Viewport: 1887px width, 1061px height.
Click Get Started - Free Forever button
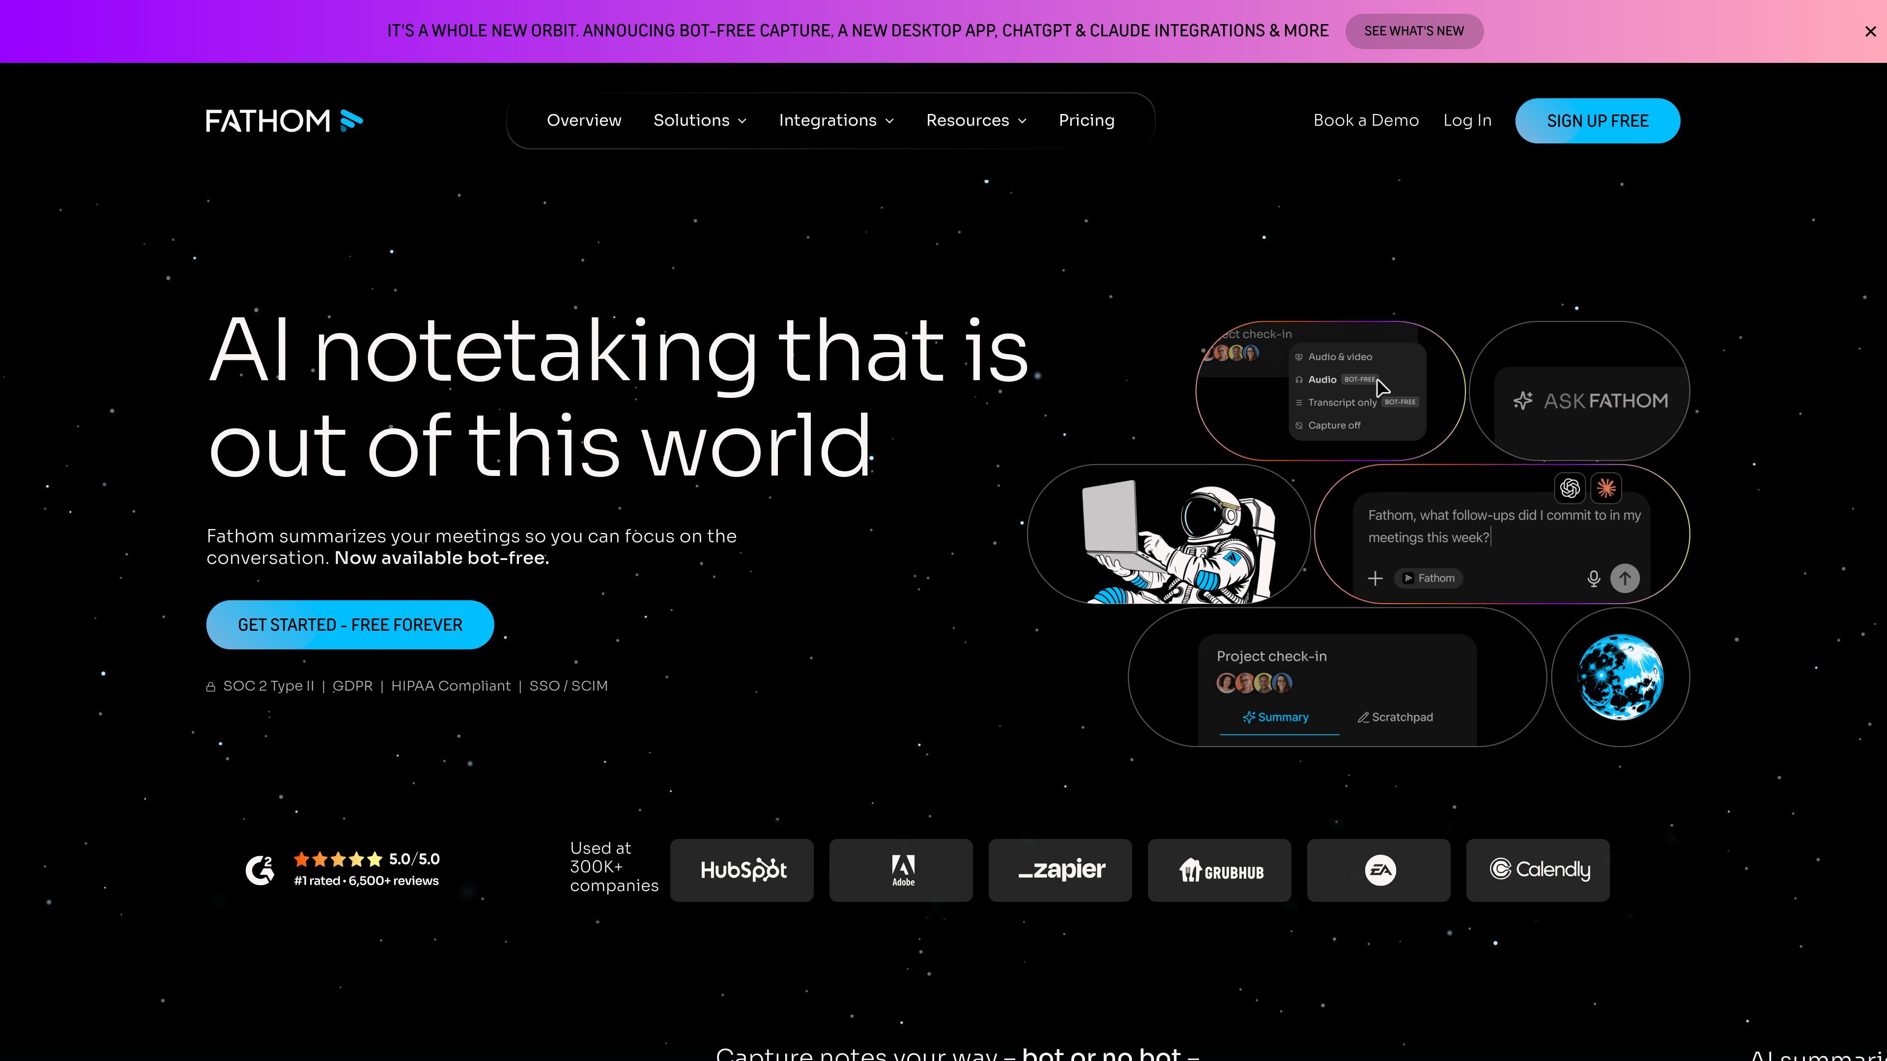[350, 625]
